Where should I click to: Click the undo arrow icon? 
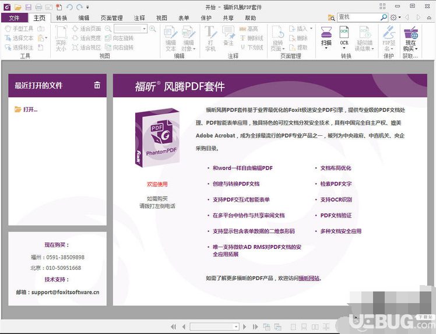point(69,7)
